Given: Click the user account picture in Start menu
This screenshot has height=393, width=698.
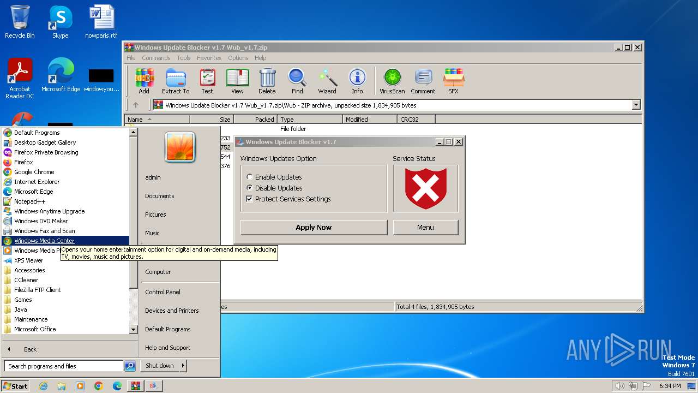Looking at the screenshot, I should [180, 147].
